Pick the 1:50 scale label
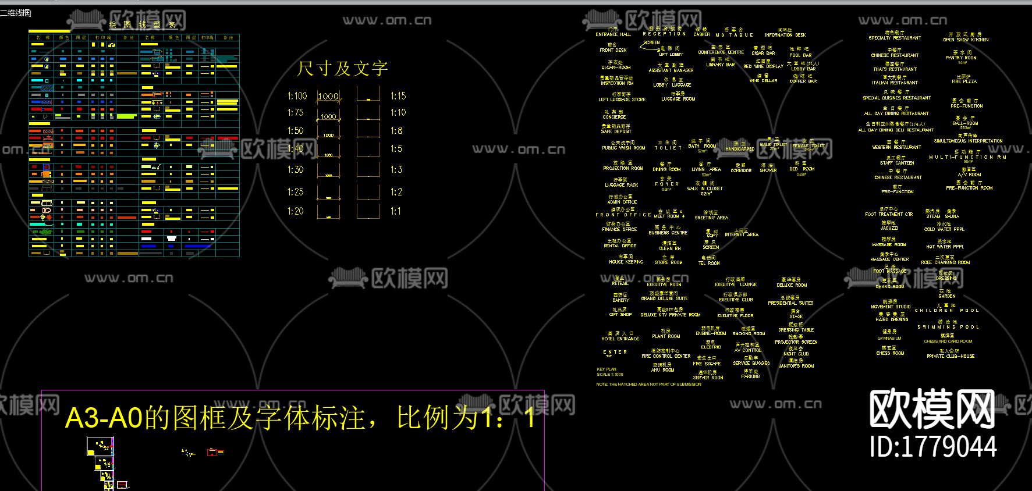Image resolution: width=1032 pixels, height=491 pixels. [296, 131]
